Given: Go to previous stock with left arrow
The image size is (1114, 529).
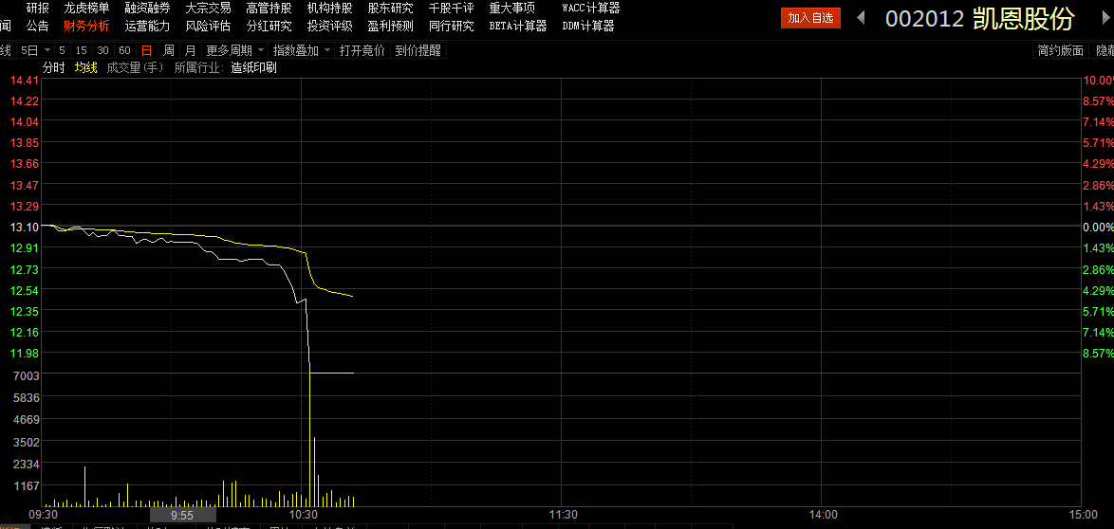Looking at the screenshot, I should click(x=861, y=18).
